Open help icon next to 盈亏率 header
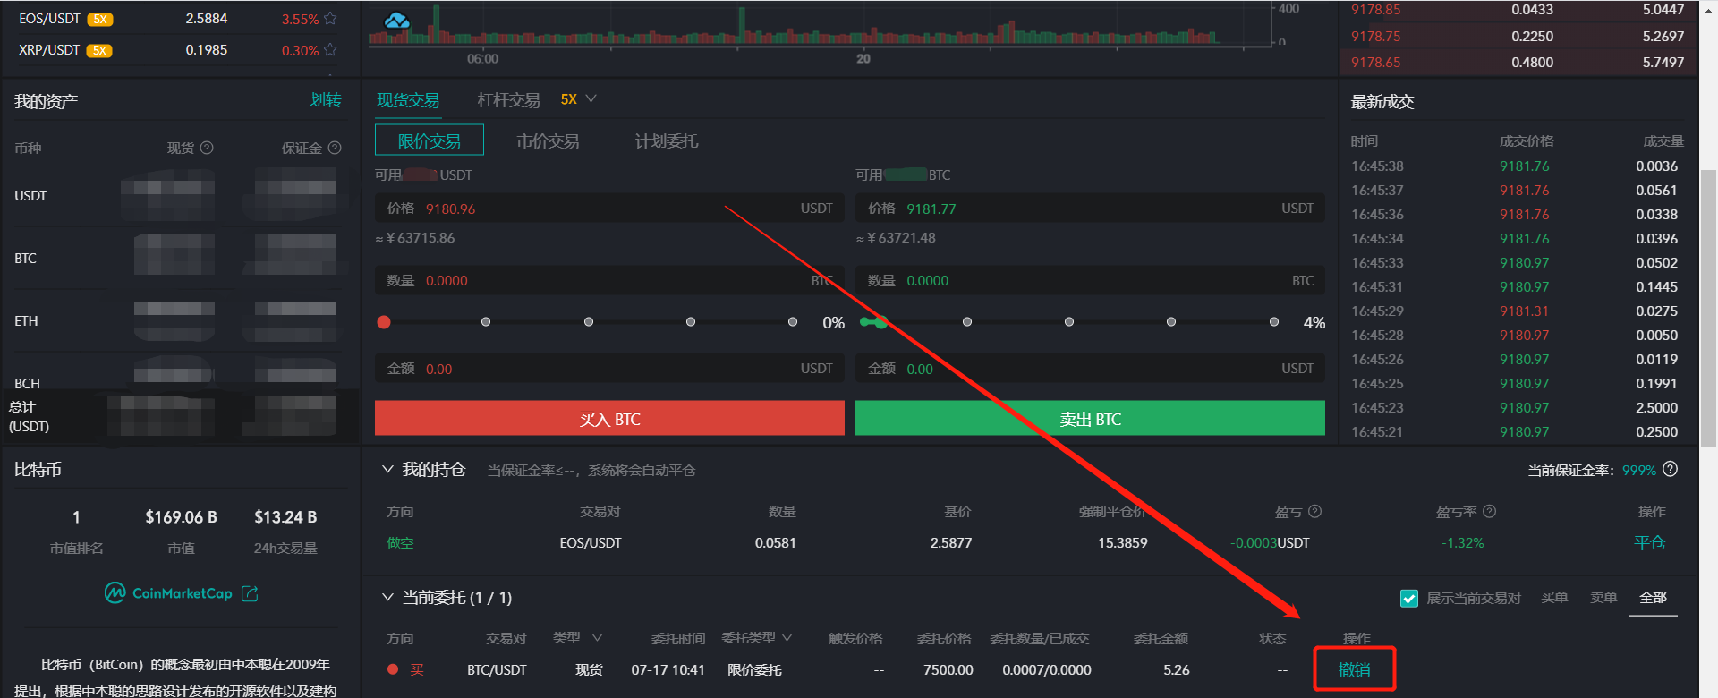The image size is (1718, 698). tap(1489, 512)
